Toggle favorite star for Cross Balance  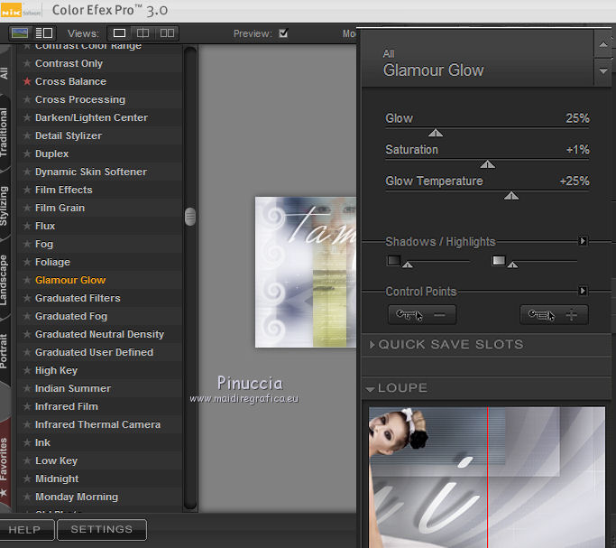pyautogui.click(x=27, y=81)
